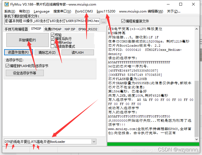
Task: Maximize the FlyMcu window
Action: (181, 4)
